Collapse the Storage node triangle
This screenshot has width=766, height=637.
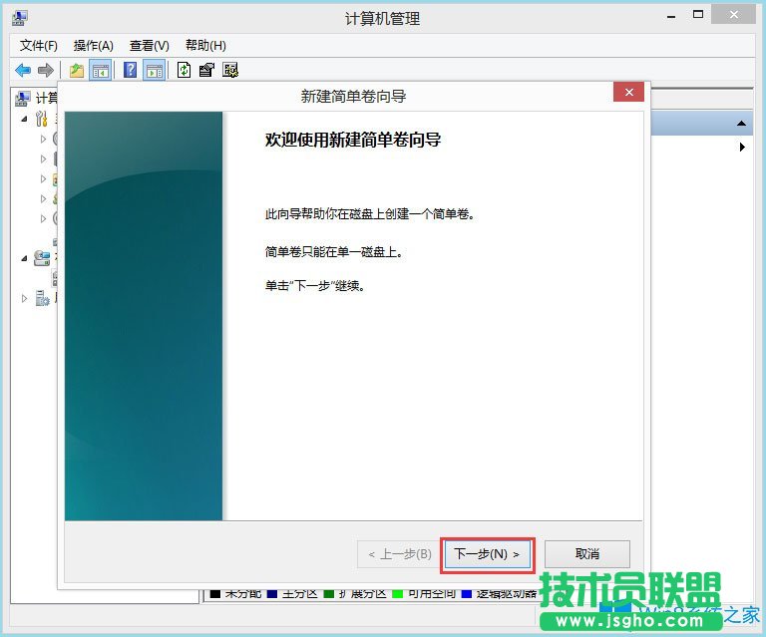24,258
